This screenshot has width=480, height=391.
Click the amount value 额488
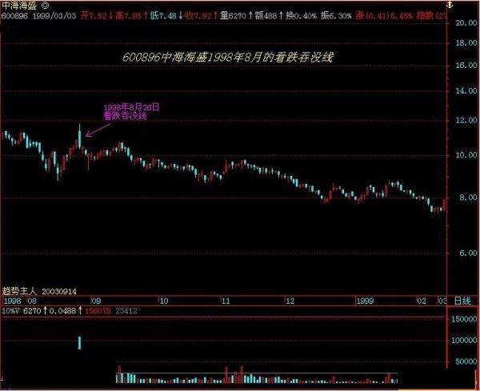click(266, 16)
